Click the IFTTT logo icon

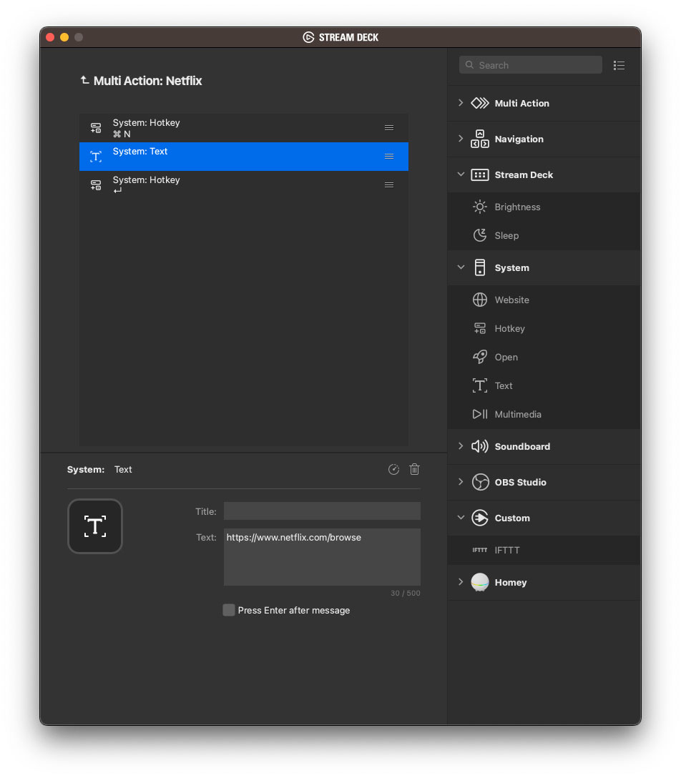479,550
